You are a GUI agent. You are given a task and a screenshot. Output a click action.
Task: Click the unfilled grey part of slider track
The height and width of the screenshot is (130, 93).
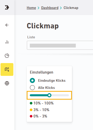[60, 95]
